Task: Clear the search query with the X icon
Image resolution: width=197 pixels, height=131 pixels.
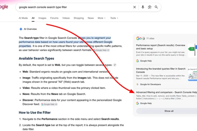Action: pyautogui.click(x=134, y=7)
